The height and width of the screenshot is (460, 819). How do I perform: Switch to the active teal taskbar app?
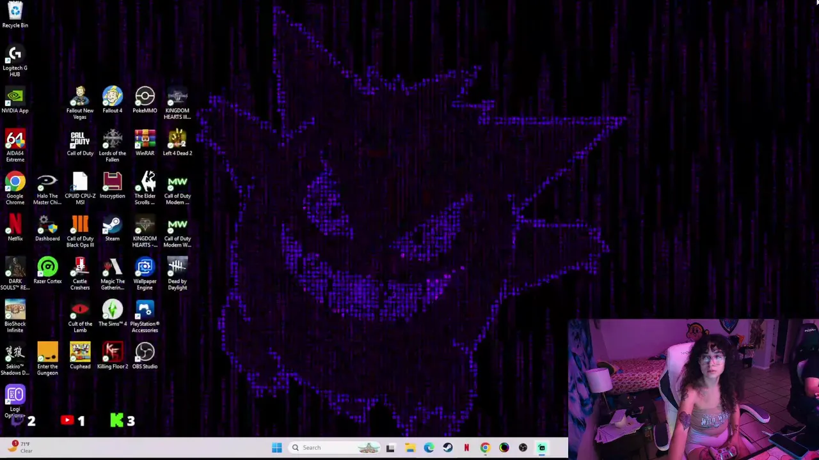point(542,448)
